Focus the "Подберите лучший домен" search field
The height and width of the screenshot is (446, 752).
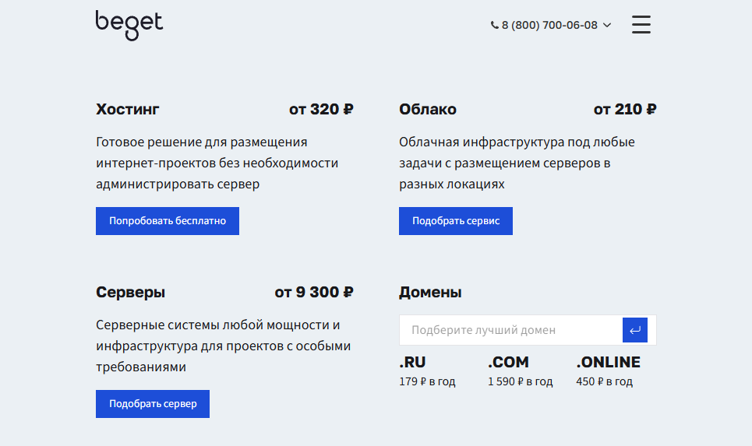pyautogui.click(x=510, y=330)
